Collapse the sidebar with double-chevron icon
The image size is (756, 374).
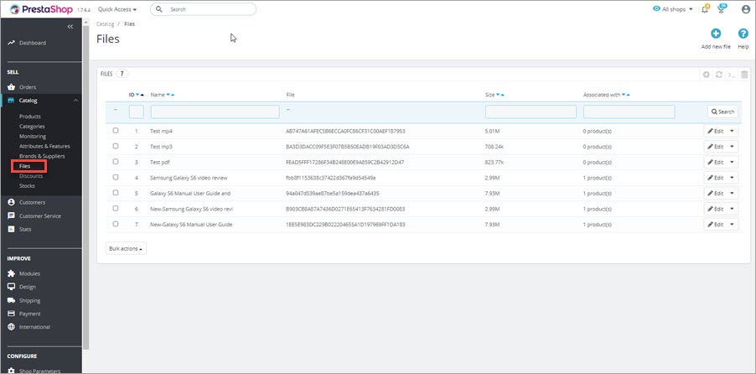[x=70, y=27]
